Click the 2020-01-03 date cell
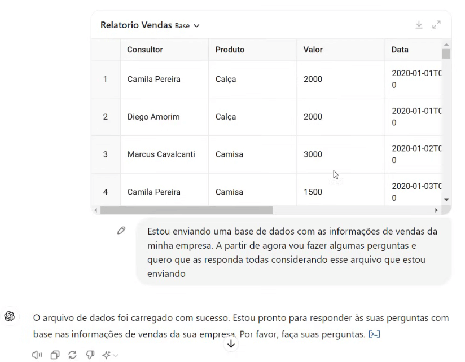This screenshot has height=362, width=465. coord(413,189)
